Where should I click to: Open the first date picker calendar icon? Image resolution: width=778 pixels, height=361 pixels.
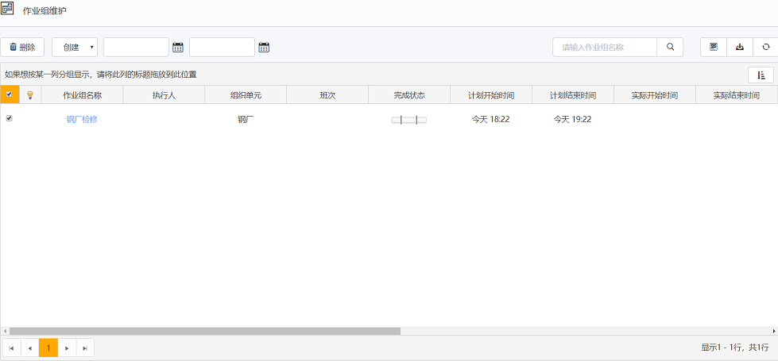(178, 48)
